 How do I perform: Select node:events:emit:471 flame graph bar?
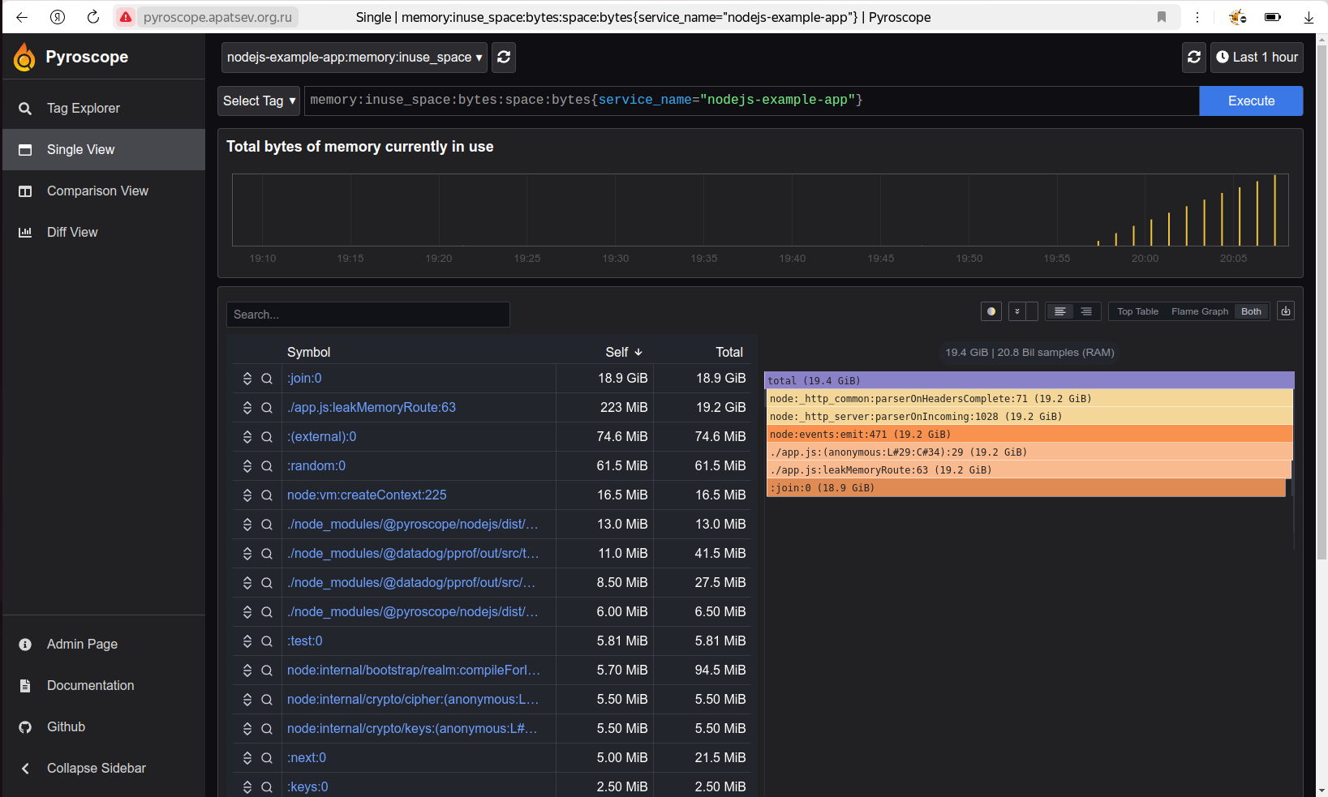tap(1029, 434)
